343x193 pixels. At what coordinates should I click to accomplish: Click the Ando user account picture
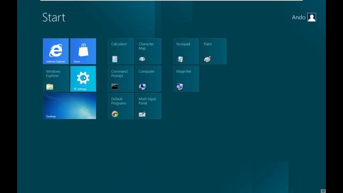pyautogui.click(x=311, y=17)
